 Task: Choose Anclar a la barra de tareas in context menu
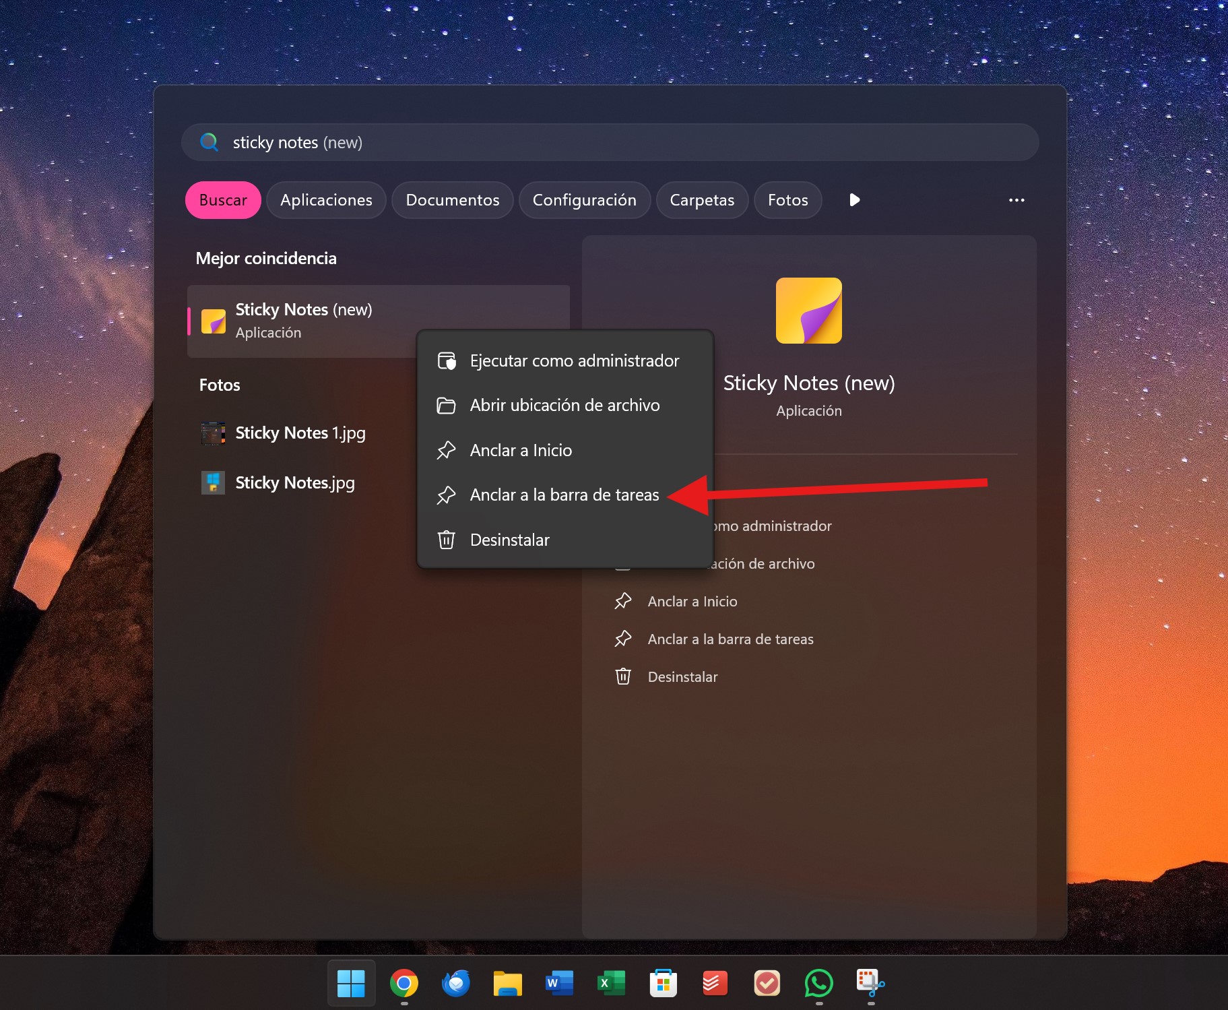565,495
